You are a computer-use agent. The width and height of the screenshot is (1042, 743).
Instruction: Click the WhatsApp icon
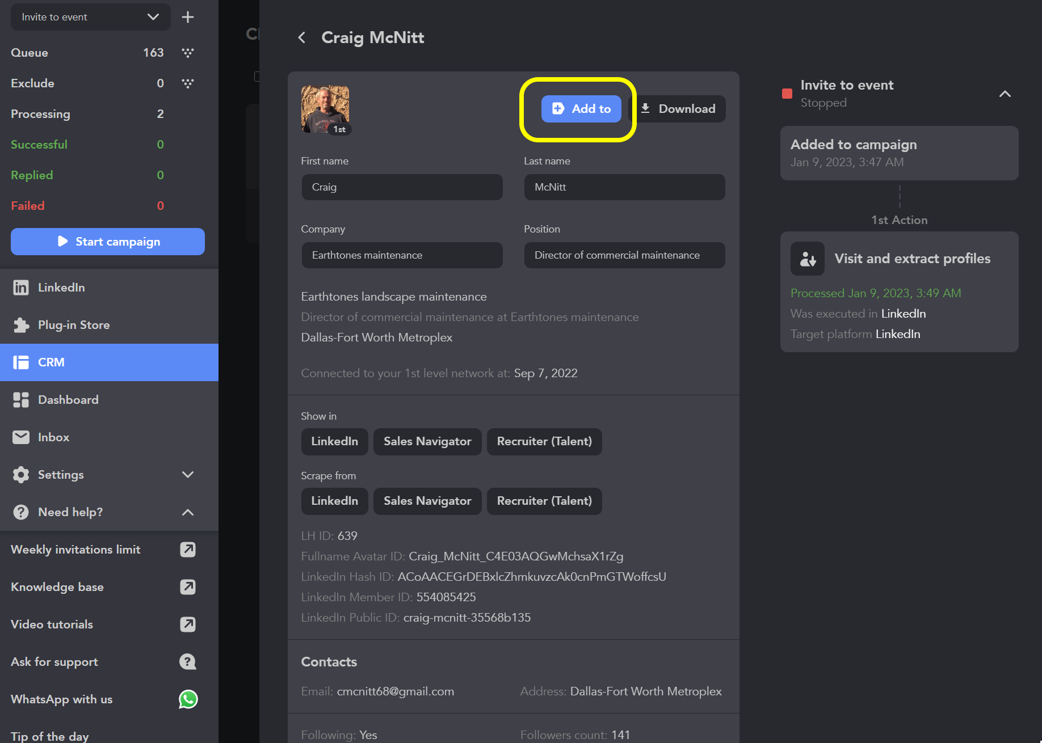pos(188,699)
